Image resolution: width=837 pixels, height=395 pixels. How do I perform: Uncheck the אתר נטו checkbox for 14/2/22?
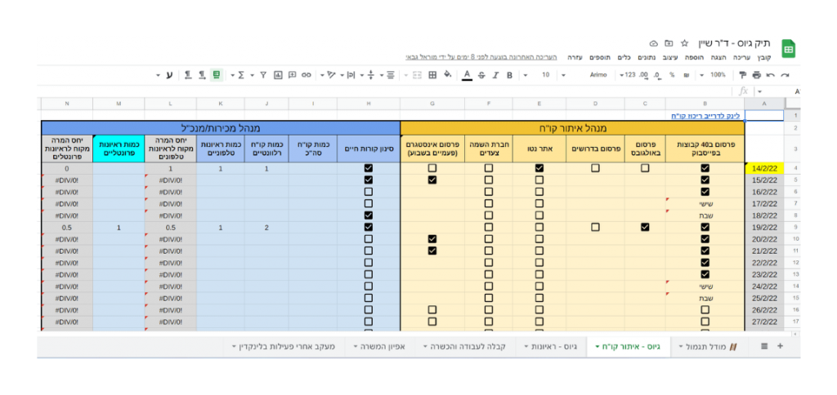(539, 168)
